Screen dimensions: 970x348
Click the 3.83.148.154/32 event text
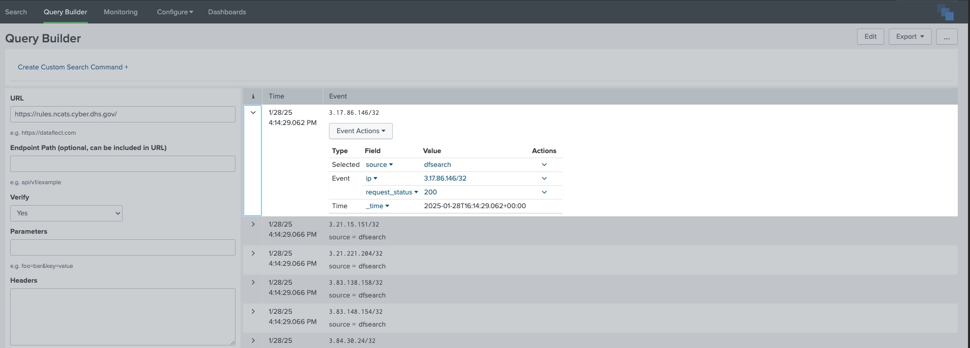click(x=356, y=312)
